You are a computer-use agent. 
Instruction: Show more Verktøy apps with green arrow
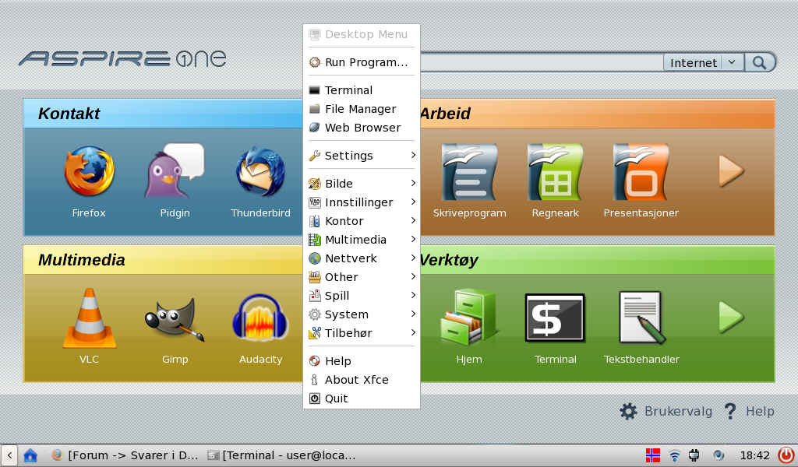point(731,317)
